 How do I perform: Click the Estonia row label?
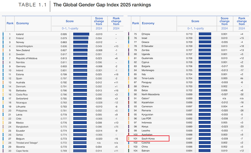click(x=20, y=74)
